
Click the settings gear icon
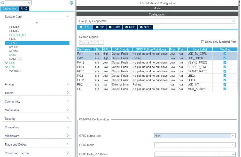(71, 3)
